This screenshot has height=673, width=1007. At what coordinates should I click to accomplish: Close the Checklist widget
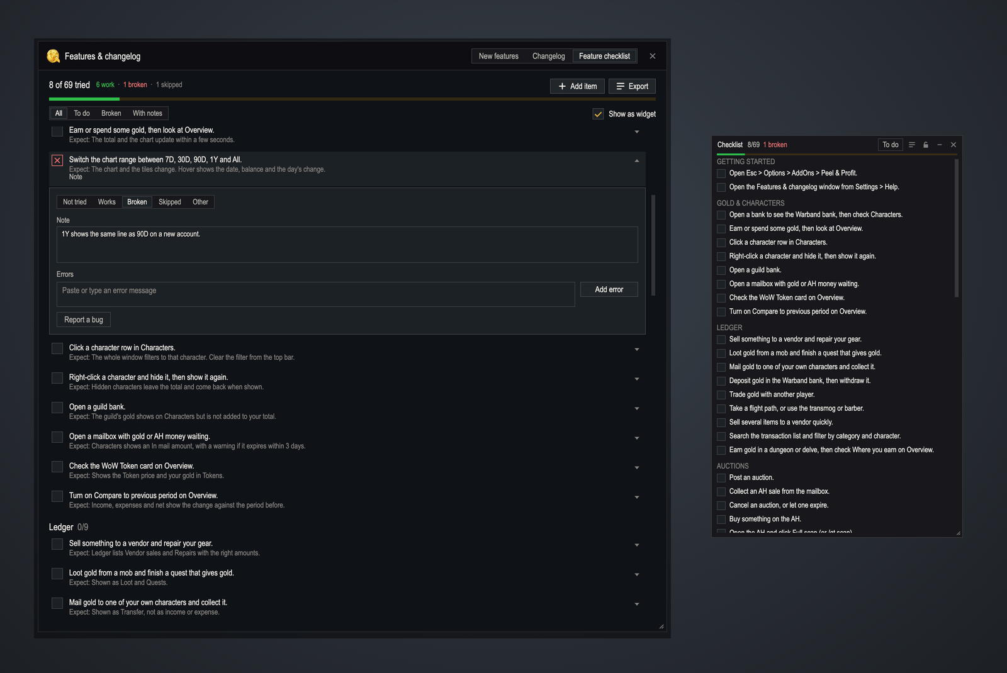953,145
